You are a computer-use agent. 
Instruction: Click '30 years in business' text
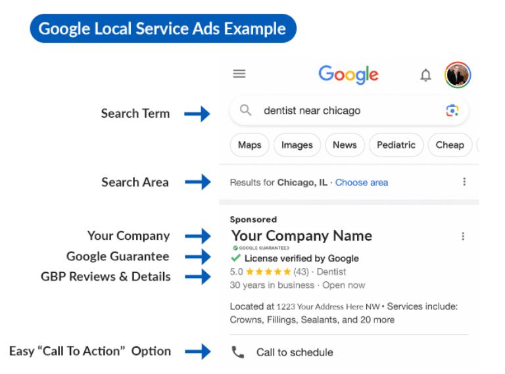[272, 285]
